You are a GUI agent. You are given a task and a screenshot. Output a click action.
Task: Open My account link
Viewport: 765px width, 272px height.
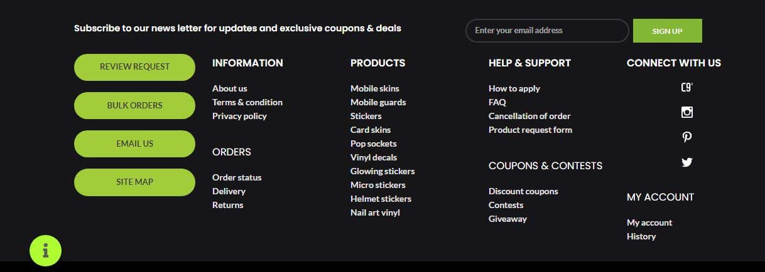coord(649,222)
